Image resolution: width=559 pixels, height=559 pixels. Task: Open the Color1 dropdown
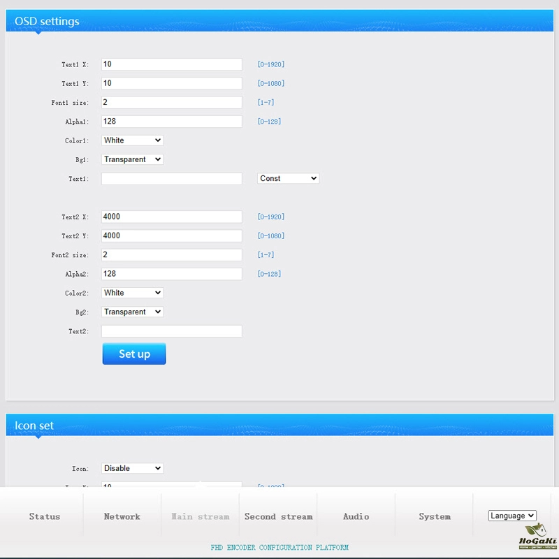132,140
